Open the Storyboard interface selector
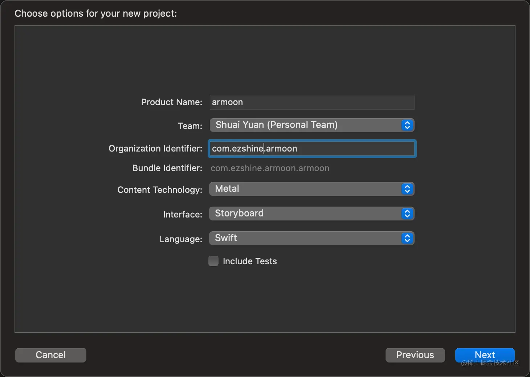This screenshot has width=530, height=377. (x=305, y=214)
